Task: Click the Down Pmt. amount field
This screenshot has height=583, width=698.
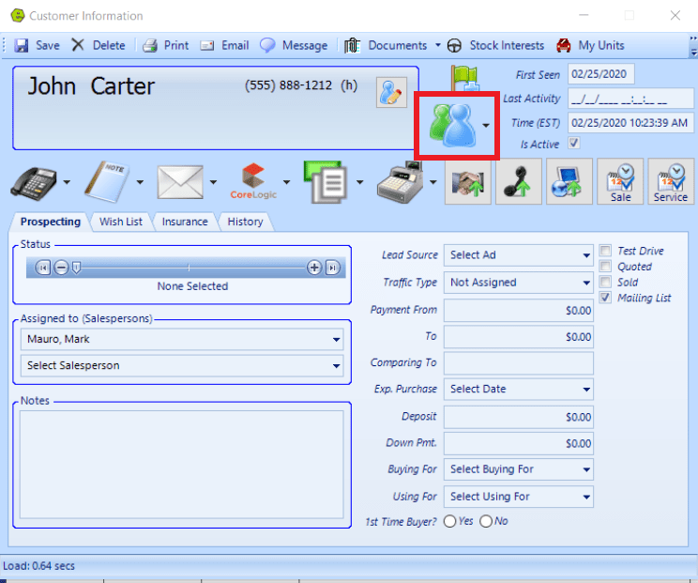Action: pos(519,443)
